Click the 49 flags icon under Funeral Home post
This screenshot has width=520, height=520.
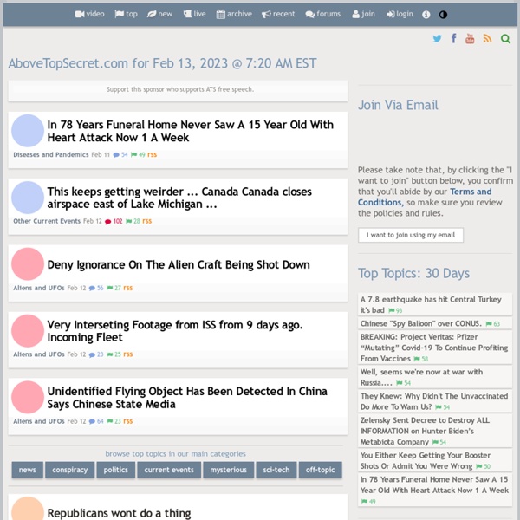pyautogui.click(x=138, y=154)
